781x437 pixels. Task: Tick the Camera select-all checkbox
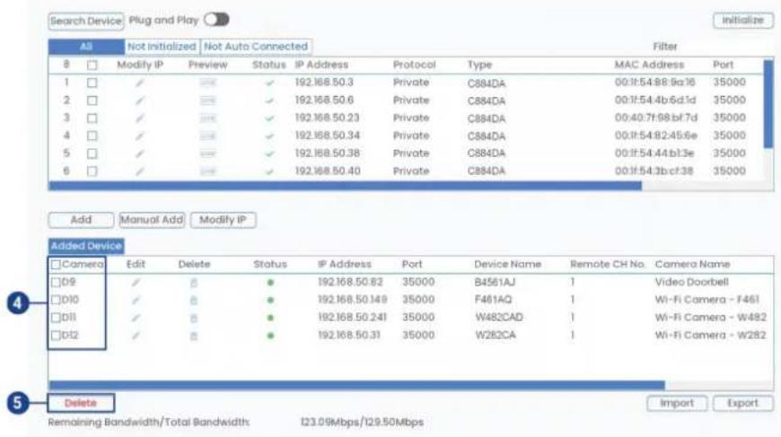click(56, 265)
